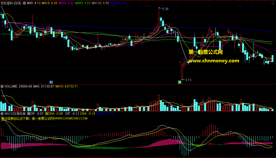
Task: Click the MA10: 4.20 label
Action: point(50,3)
